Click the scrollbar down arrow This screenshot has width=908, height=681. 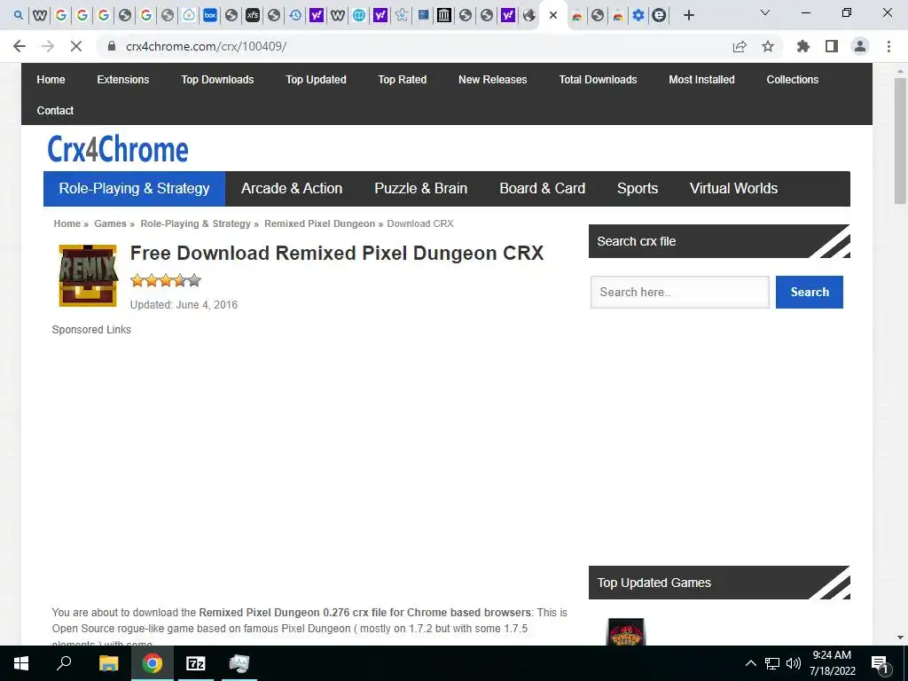pyautogui.click(x=900, y=638)
